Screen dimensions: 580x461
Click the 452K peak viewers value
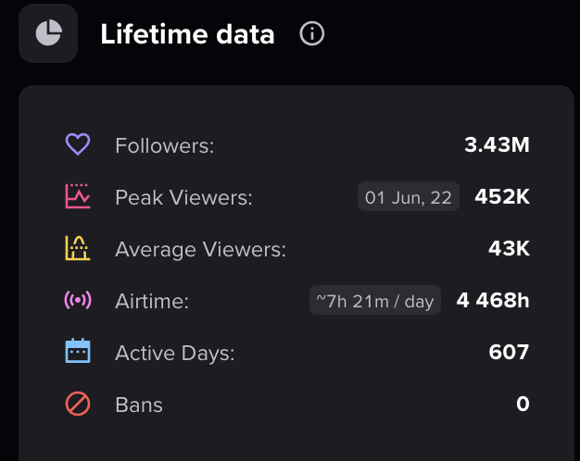tap(502, 196)
